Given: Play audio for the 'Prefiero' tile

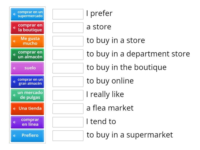Looking at the screenshot, I should [14, 135].
